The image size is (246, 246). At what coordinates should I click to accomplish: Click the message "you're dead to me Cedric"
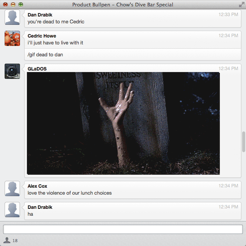(x=56, y=22)
